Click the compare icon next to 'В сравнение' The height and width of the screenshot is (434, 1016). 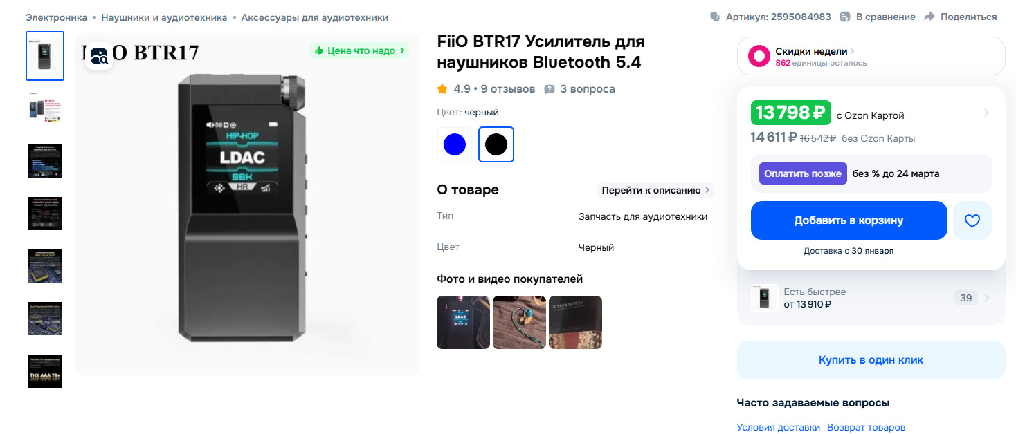pos(845,17)
